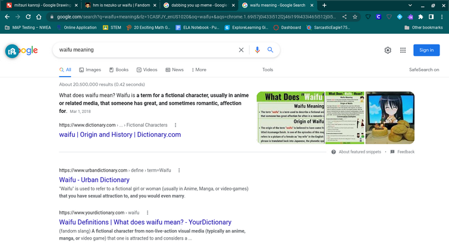Screen dimensions: 449x252
Task: Start voice search with microphone
Action: pos(257,50)
